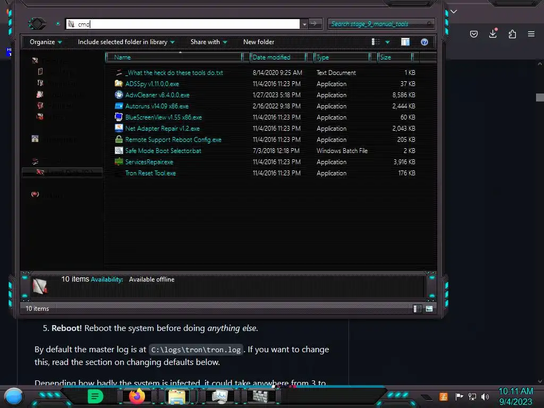This screenshot has height=408, width=544.
Task: Sort by the Name column header
Action: point(174,57)
